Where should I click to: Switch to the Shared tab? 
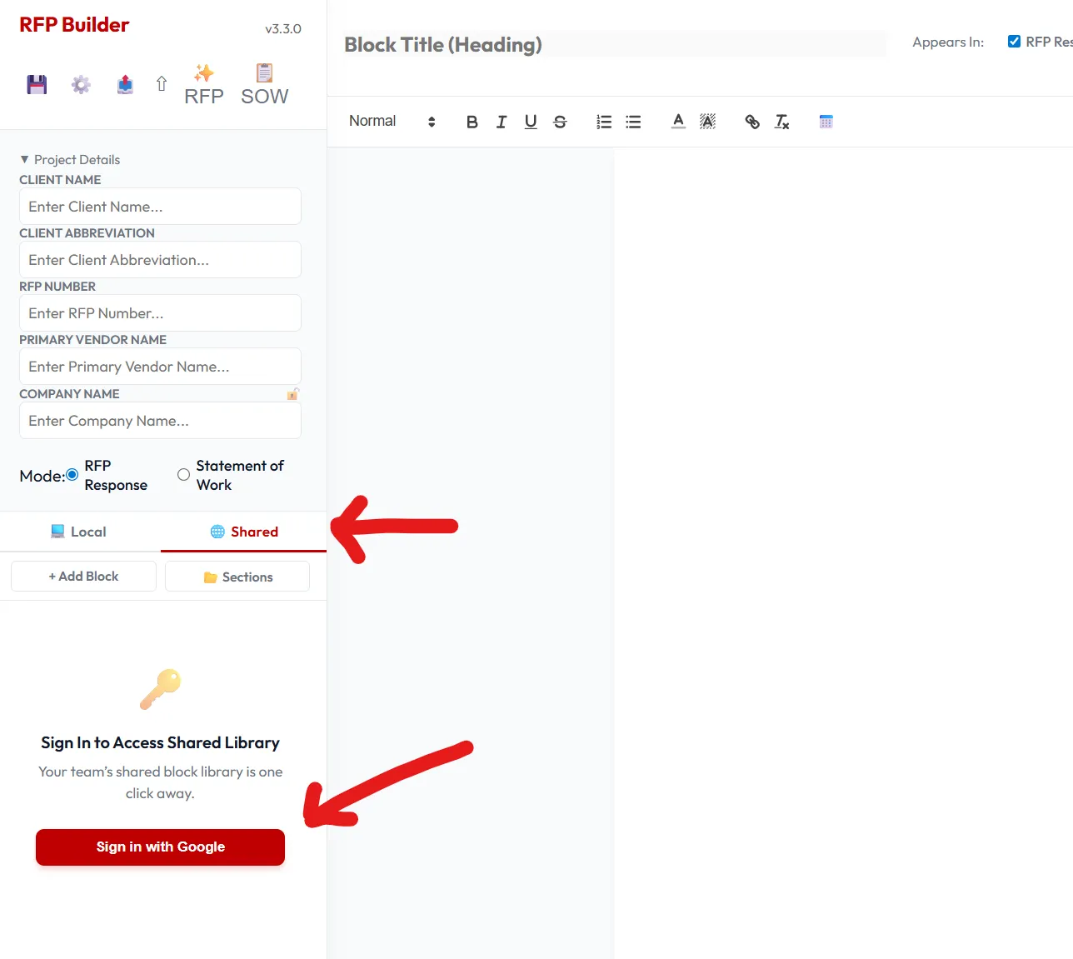[x=243, y=532]
